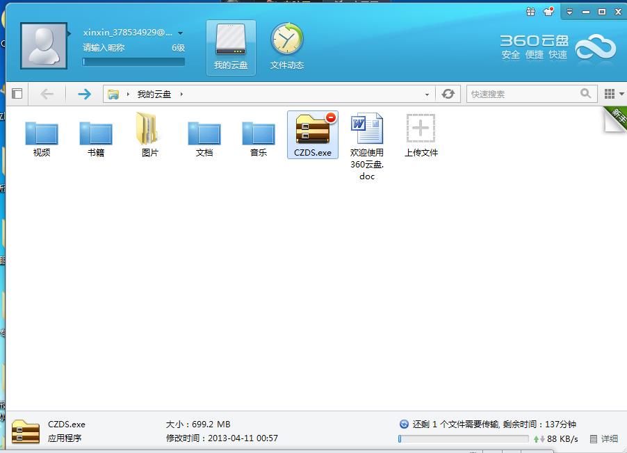
Task: Click the 上传文件 upload tile
Action: [x=421, y=135]
